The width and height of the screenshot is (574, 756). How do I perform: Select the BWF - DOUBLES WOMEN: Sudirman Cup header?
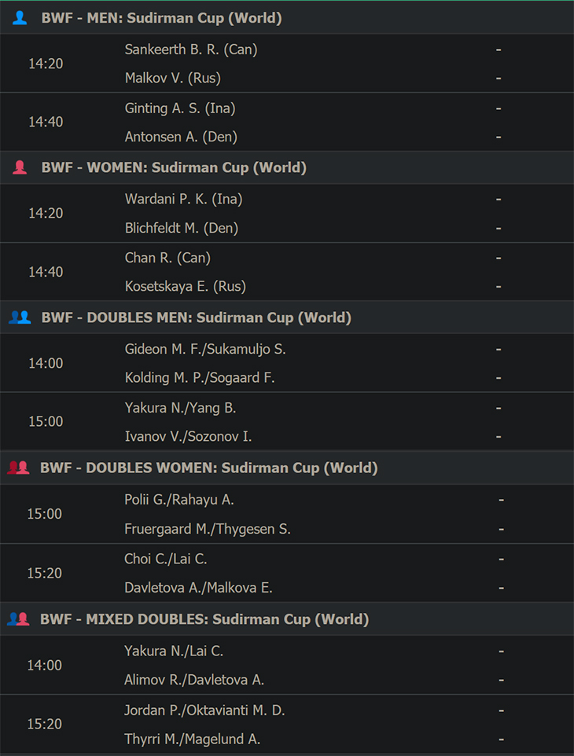click(x=287, y=468)
